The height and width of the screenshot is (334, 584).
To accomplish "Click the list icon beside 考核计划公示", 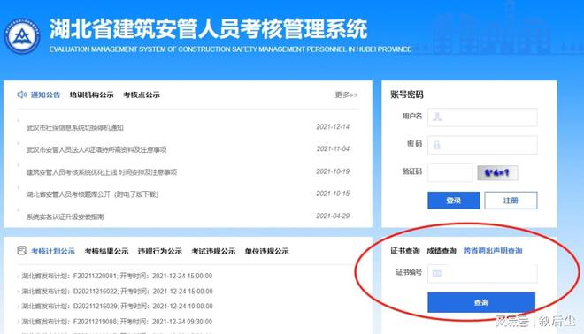I will 21,251.
